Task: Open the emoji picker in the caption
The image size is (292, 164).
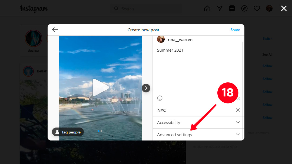Action: click(x=160, y=98)
